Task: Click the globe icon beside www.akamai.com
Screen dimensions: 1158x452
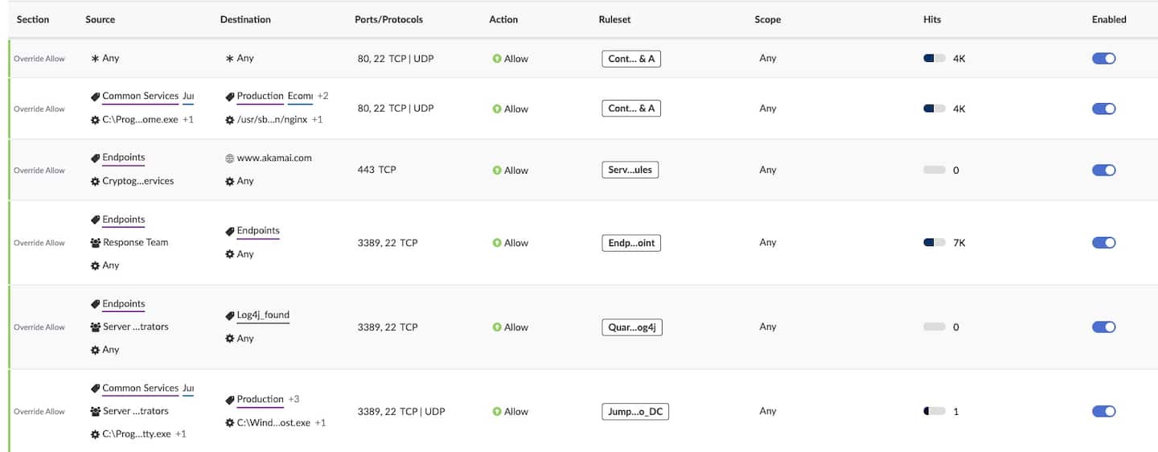Action: [230, 158]
